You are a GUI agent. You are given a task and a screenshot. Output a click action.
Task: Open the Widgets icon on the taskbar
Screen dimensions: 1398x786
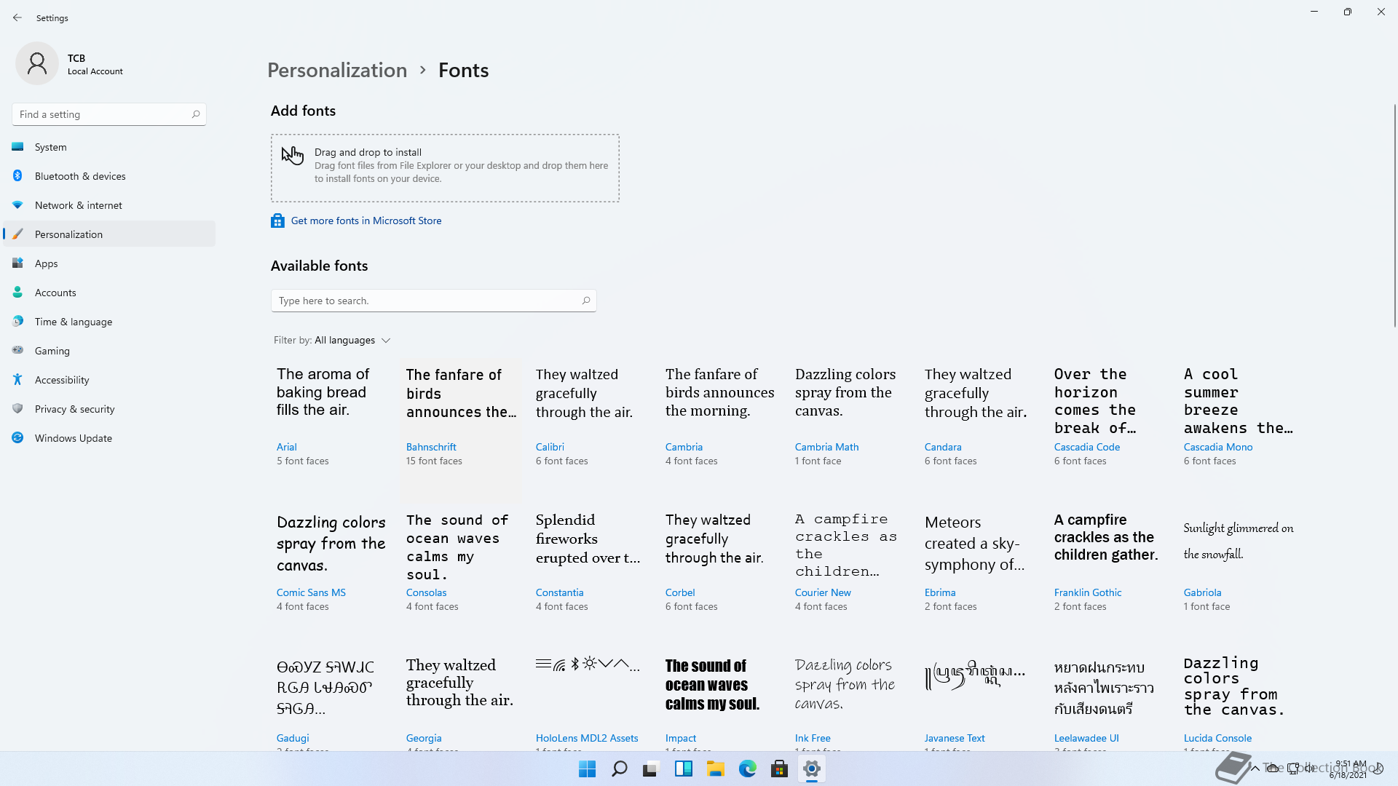[683, 769]
